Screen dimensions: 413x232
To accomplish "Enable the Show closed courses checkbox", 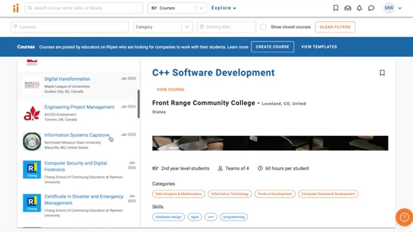I will tap(264, 27).
